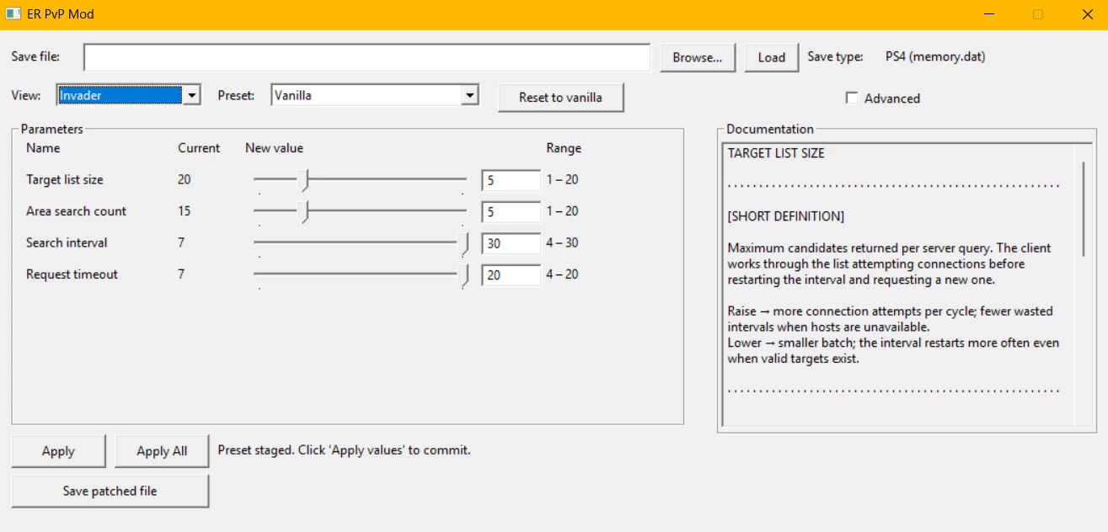Click the current value 15 for Area search count
The width and height of the screenshot is (1108, 532).
[185, 211]
